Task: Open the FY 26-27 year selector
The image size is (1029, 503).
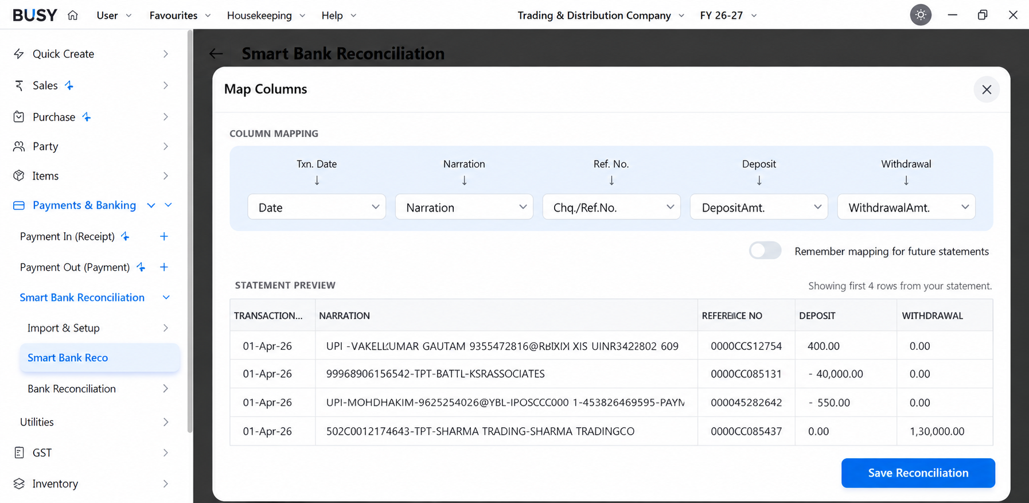Action: click(x=728, y=15)
